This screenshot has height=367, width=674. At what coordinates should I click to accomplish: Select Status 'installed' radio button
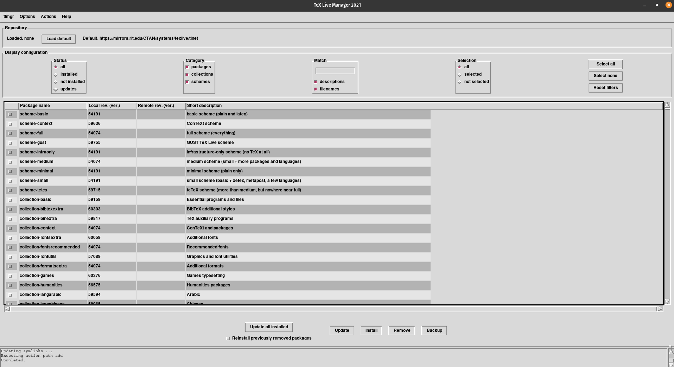coord(56,74)
